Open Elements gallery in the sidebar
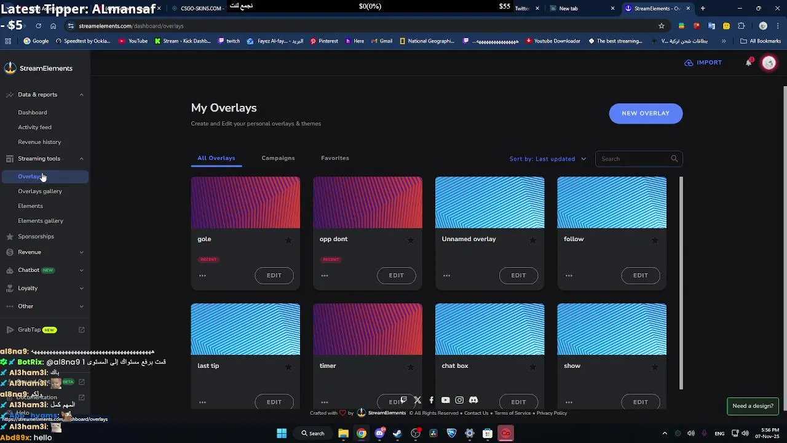This screenshot has width=787, height=443. point(41,221)
